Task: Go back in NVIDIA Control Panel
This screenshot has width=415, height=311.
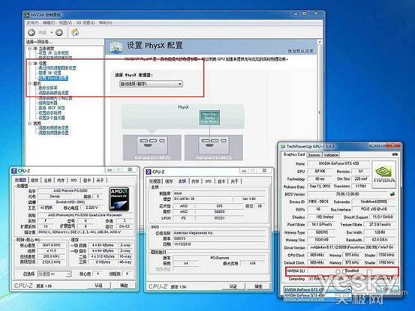Action: 32,32
